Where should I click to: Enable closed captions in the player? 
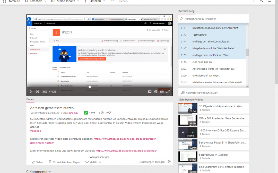click(x=150, y=91)
